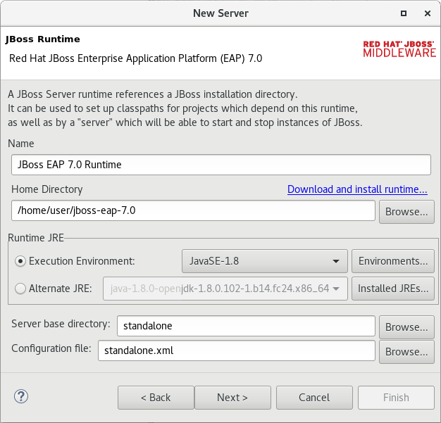Expand the Alternate JRE openjdk combo box
The image size is (441, 423).
225,289
